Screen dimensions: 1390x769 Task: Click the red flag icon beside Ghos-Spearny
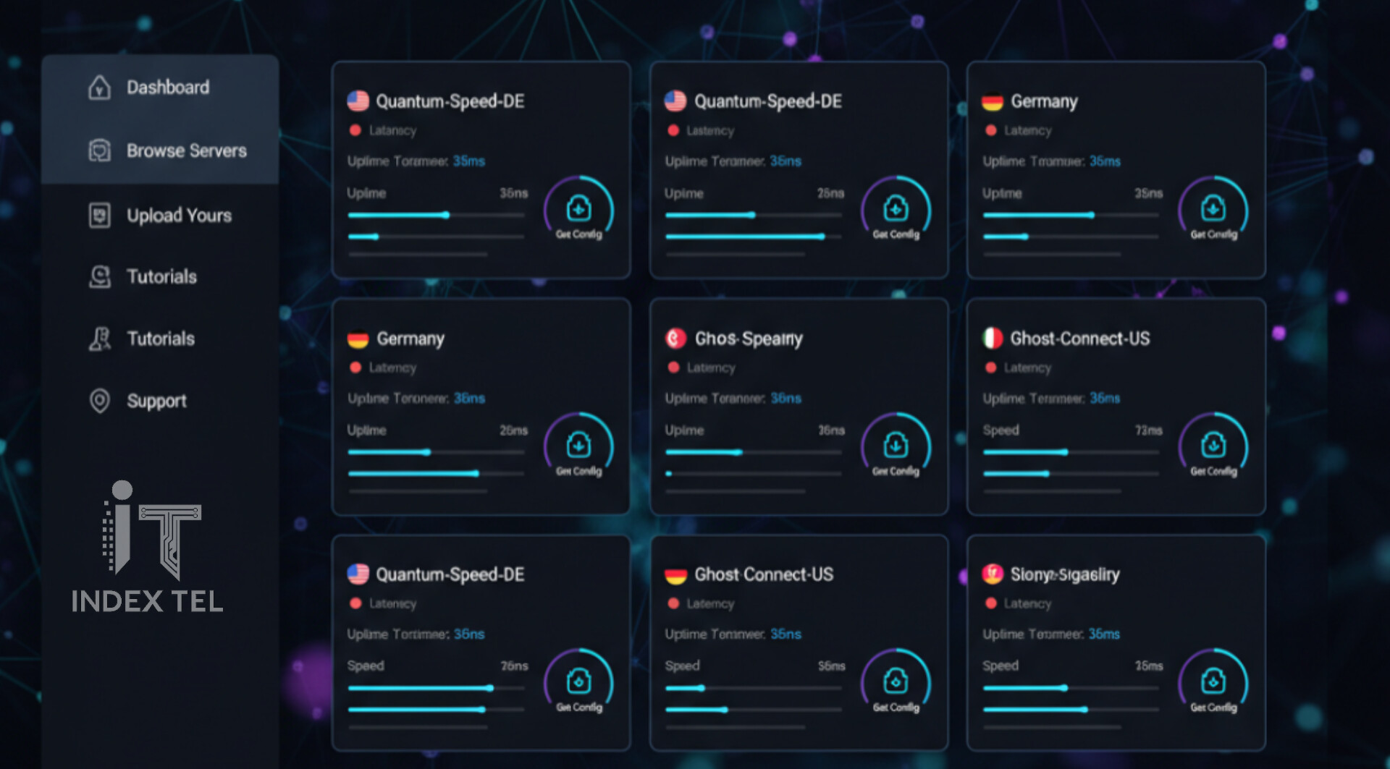(675, 338)
